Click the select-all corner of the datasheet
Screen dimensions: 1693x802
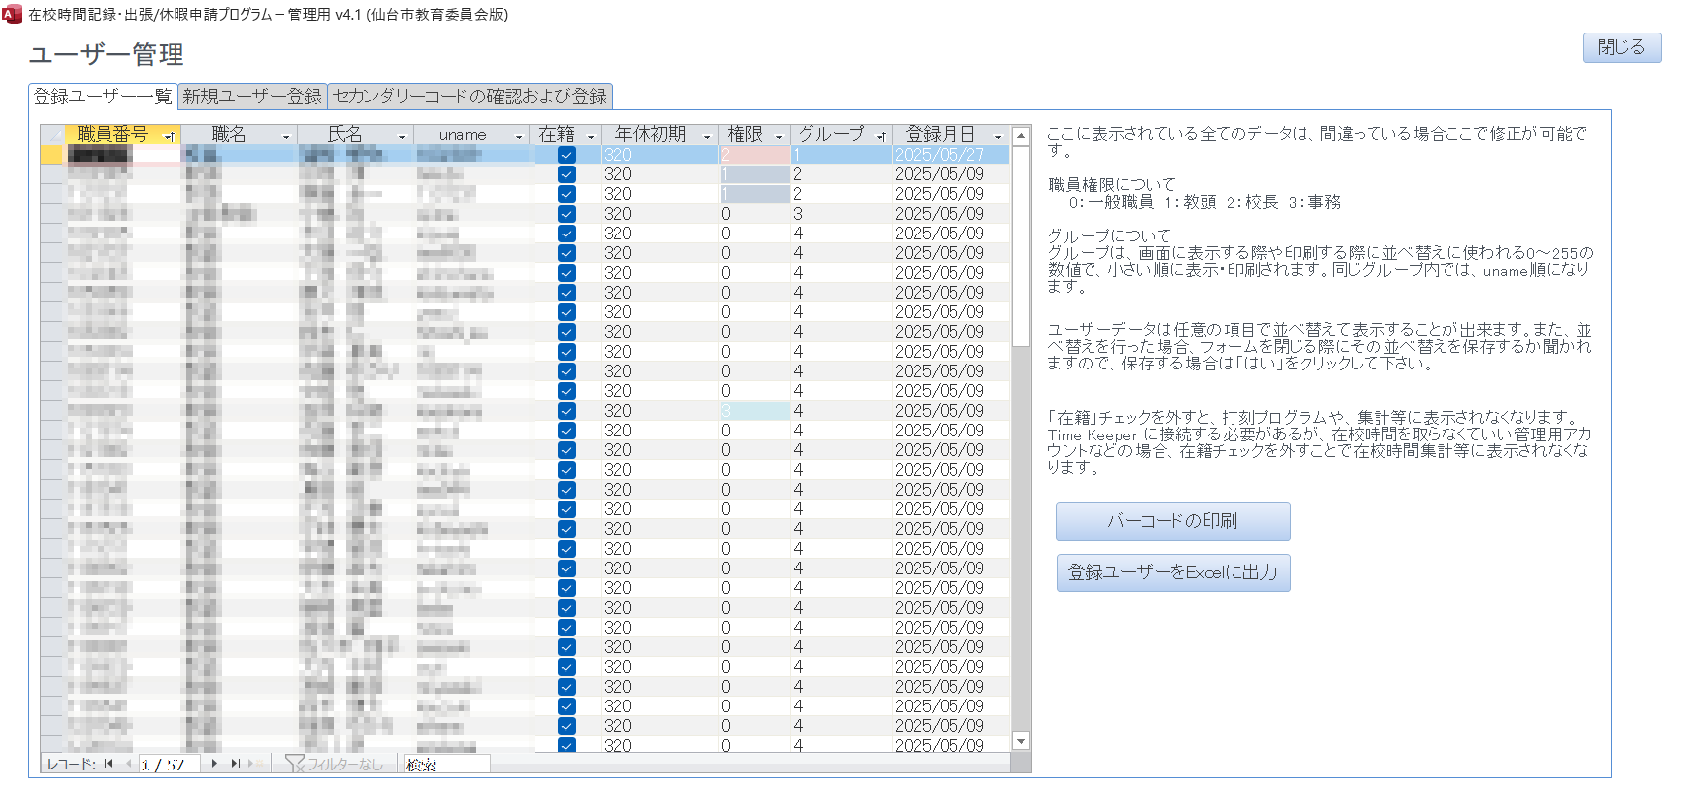click(52, 135)
